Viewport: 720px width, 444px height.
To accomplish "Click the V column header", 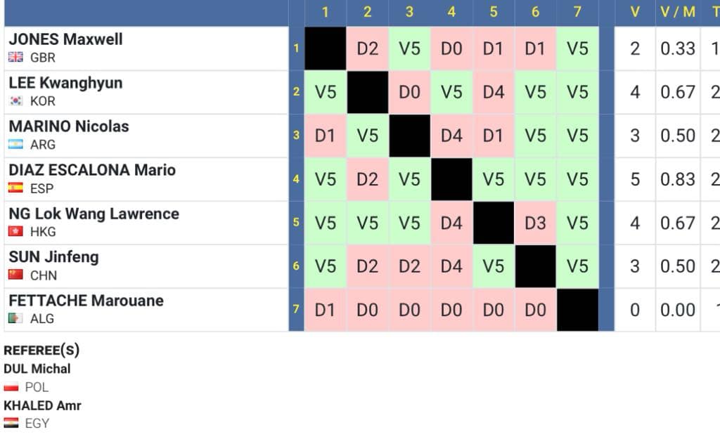I will (635, 12).
